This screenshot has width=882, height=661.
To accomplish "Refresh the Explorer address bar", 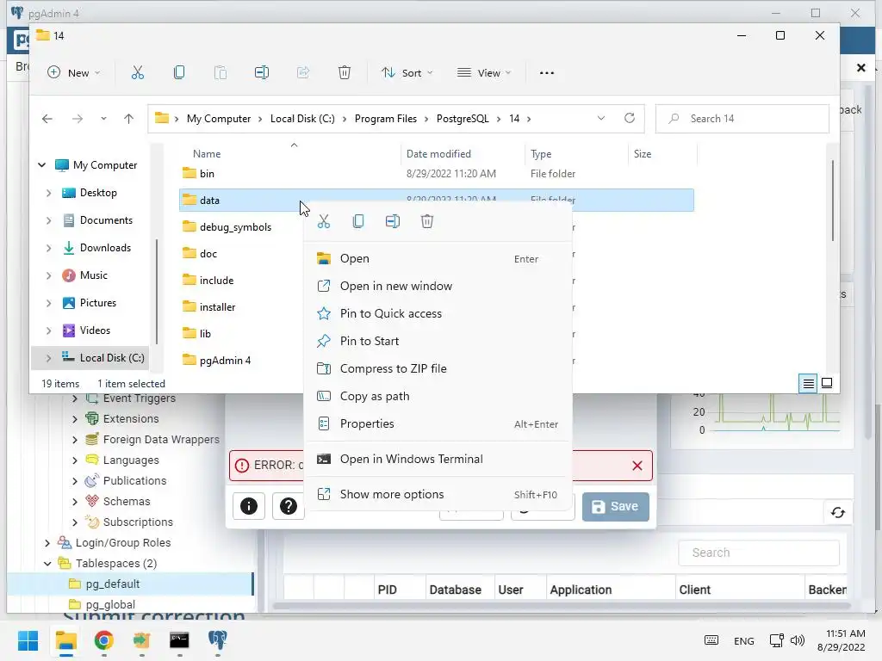I will [630, 118].
